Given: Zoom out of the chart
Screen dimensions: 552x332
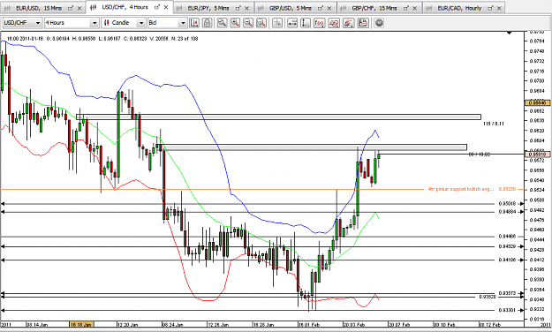Looking at the screenshot, I should [x=248, y=23].
